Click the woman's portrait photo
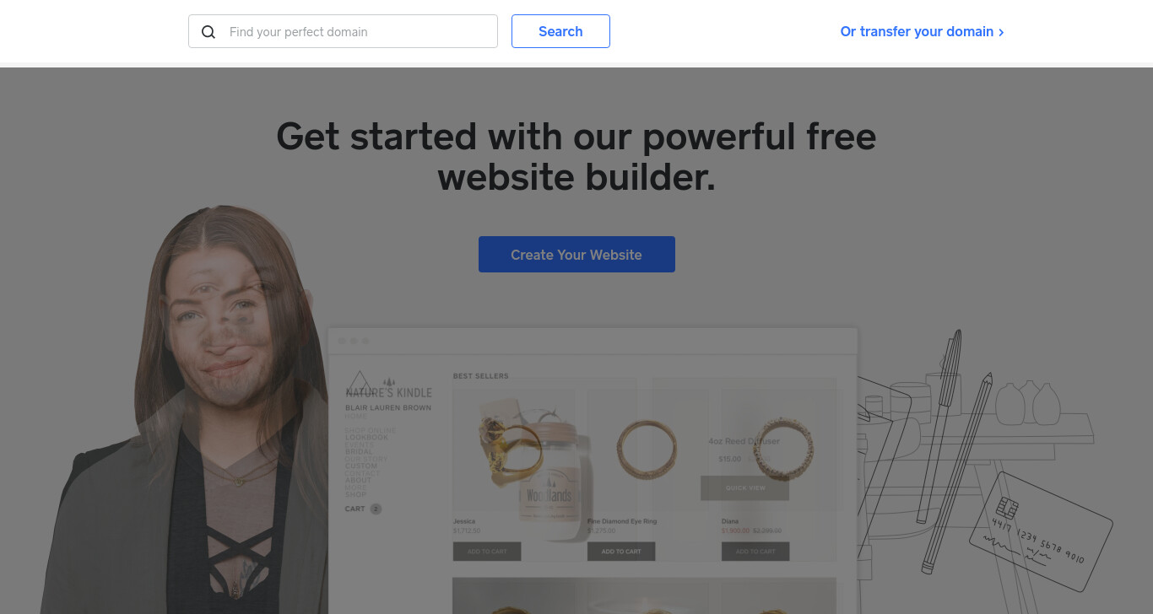The width and height of the screenshot is (1153, 614). (184, 409)
